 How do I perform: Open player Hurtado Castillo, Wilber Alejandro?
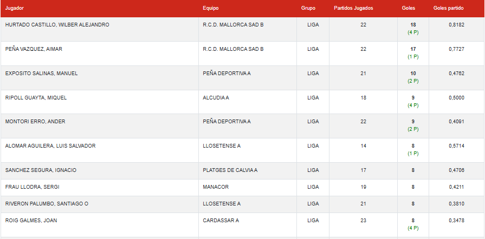[x=57, y=25]
